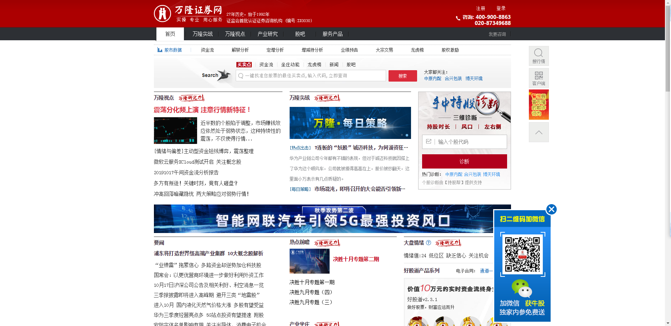This screenshot has height=326, width=671.
Task: Select the 龙虎榜 search tab
Action: point(314,64)
